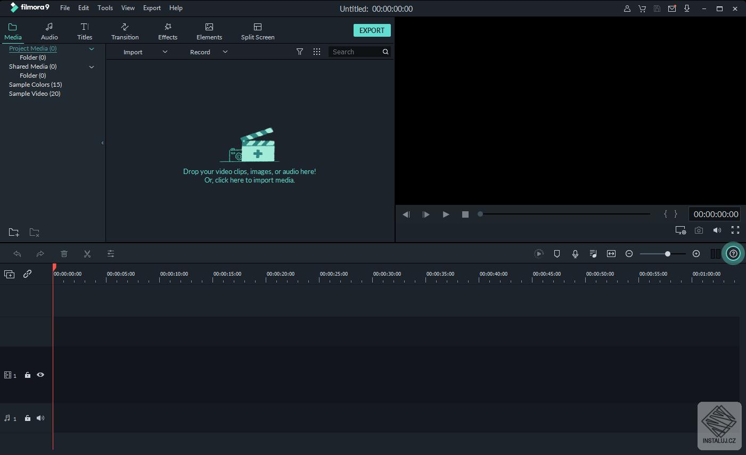Switch to the Transition tab
Viewport: 746px width, 455px height.
[x=125, y=31]
